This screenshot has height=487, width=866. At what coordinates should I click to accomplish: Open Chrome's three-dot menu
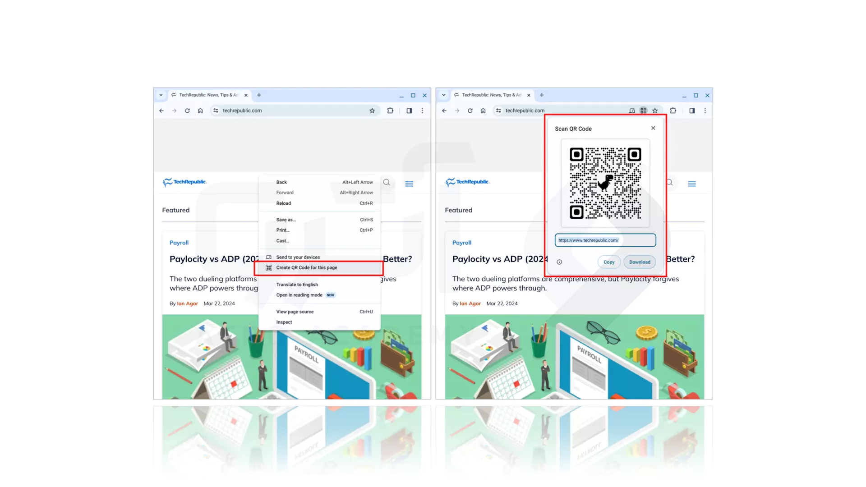click(x=422, y=110)
